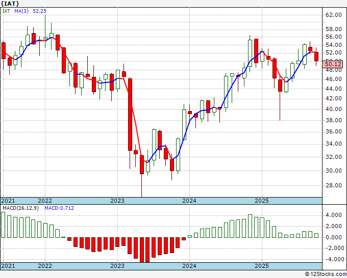Screen dimensions: 347x278
Task: Click 2023 on the MACD timeline
Action: click(117, 266)
